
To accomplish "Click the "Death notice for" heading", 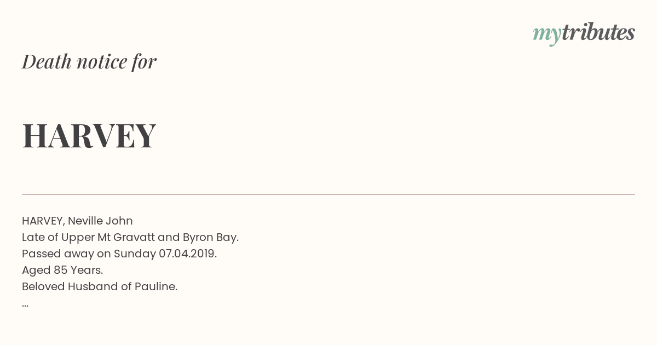I will click(89, 61).
